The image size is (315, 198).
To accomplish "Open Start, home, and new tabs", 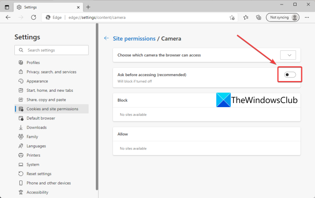I will tap(50, 90).
